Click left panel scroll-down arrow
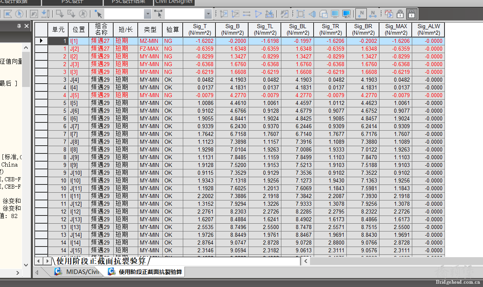The height and width of the screenshot is (287, 483). pos(26,265)
